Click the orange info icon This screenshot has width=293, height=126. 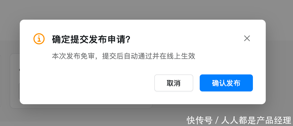click(x=39, y=39)
